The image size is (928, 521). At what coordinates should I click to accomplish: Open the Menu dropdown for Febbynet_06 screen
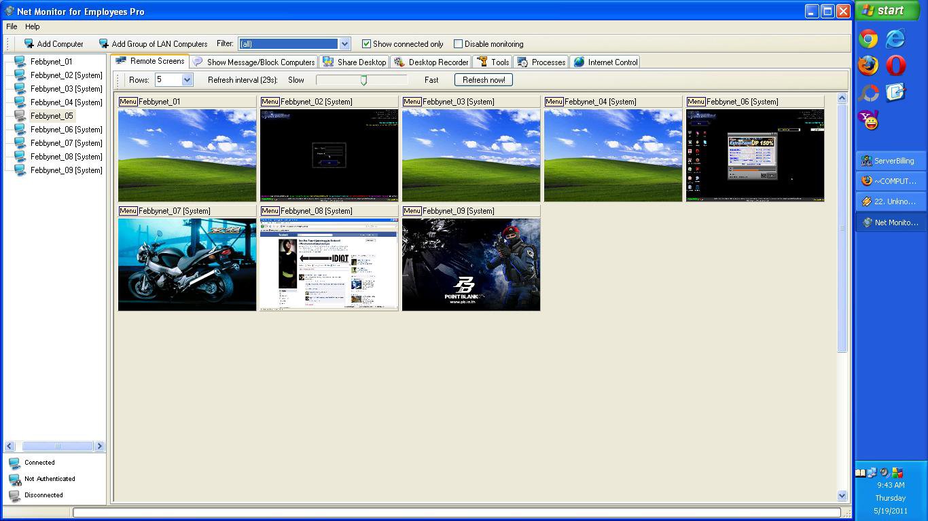tap(696, 102)
